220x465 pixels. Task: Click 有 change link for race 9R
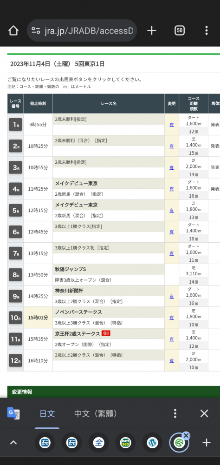point(172,296)
